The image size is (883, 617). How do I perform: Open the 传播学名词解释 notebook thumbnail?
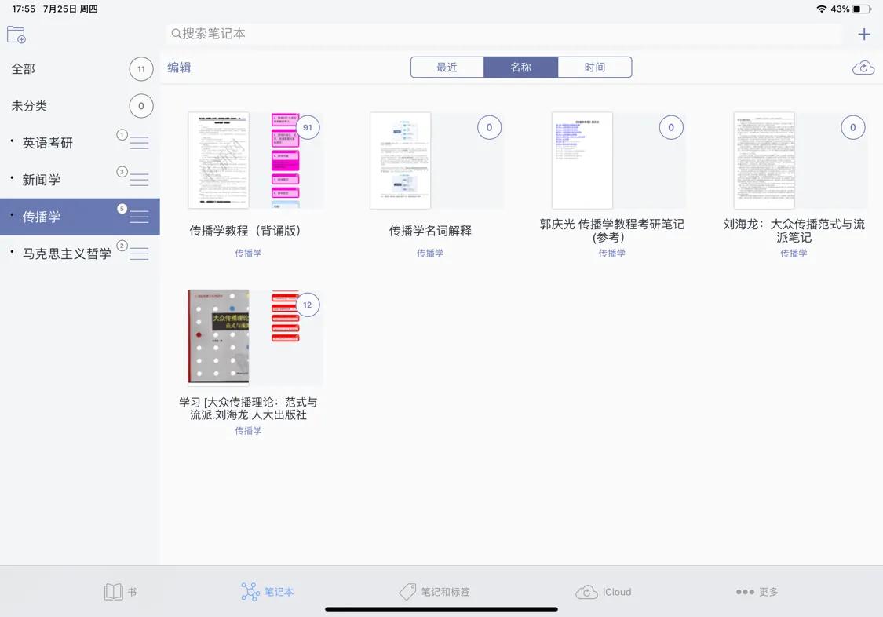[400, 160]
